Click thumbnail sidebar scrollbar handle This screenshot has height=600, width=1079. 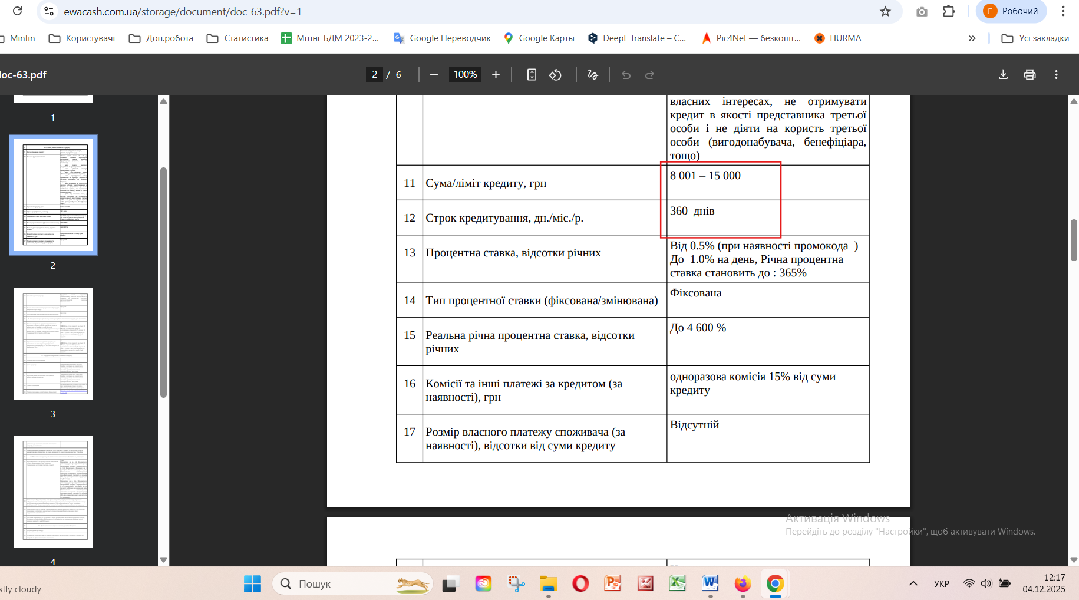tap(164, 283)
